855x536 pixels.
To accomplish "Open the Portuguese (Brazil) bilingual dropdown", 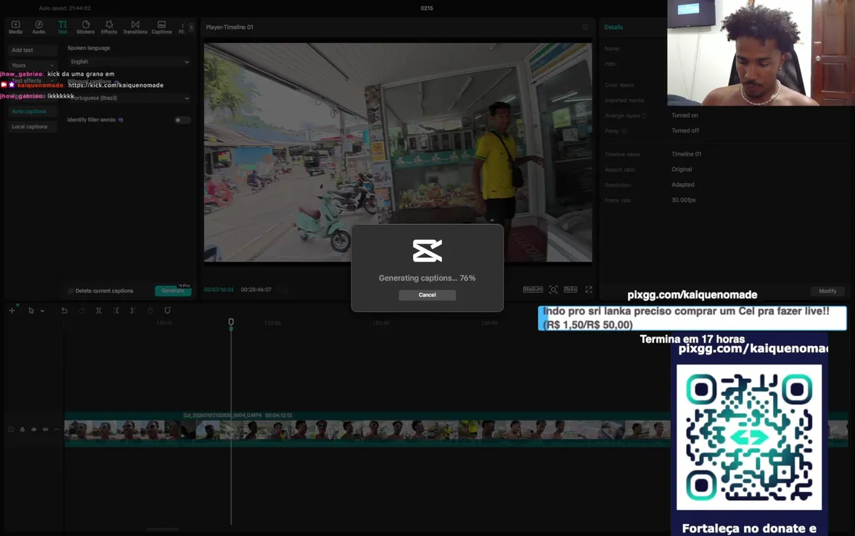I will 129,98.
